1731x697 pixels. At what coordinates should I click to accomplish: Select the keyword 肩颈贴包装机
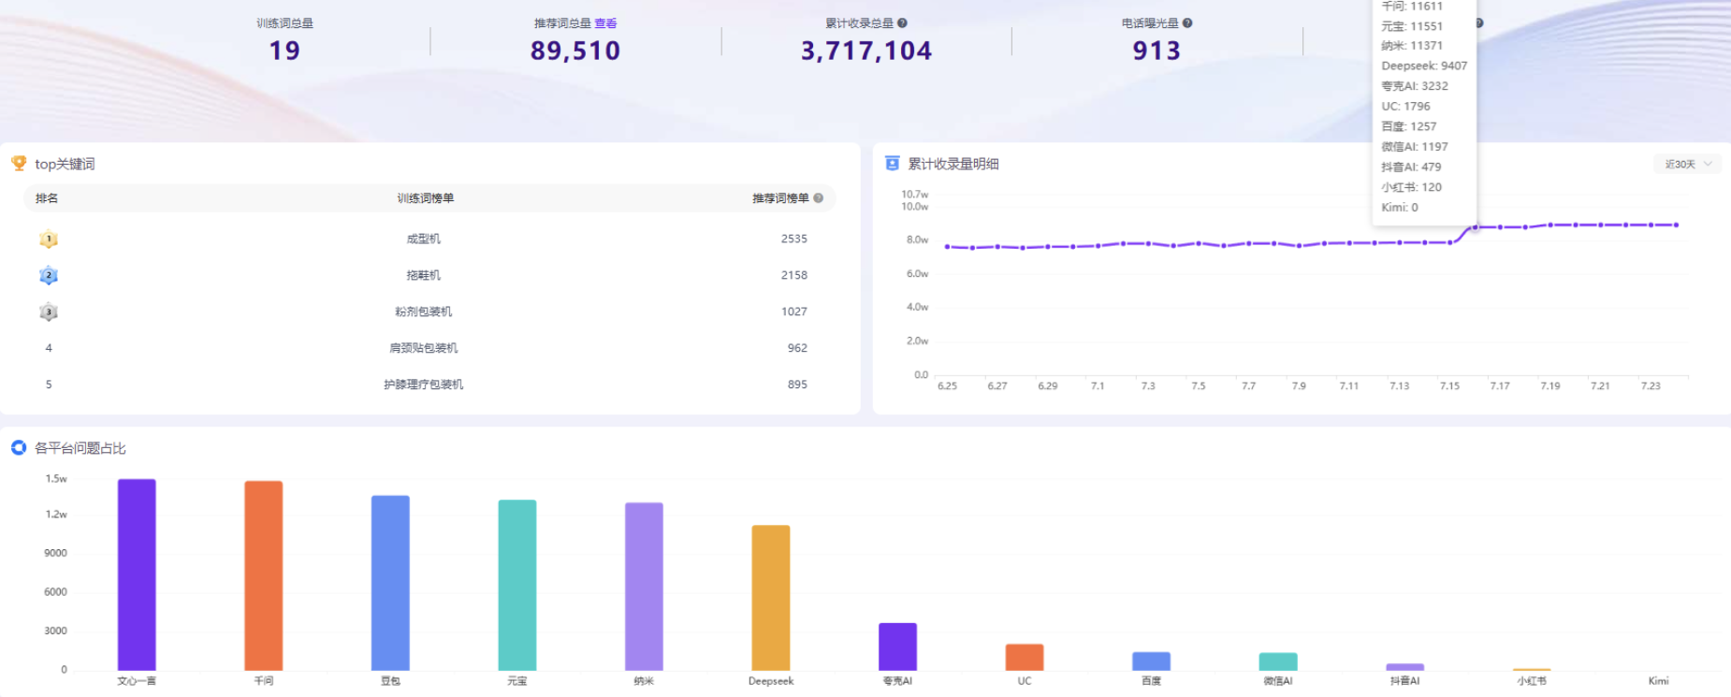tap(424, 348)
